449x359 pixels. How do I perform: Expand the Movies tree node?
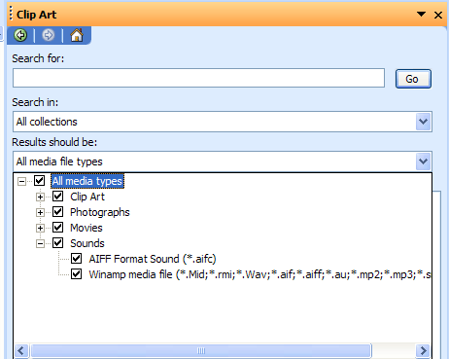tap(40, 228)
